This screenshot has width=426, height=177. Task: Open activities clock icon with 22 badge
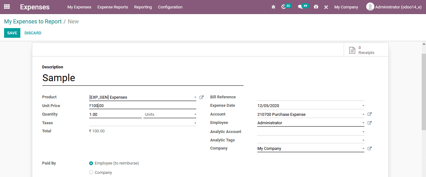point(284,7)
